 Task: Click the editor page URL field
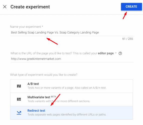pos(72,59)
